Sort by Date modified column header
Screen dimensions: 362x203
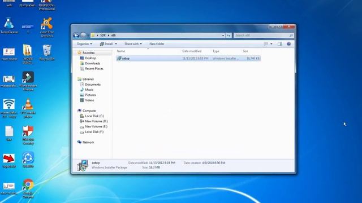tap(192, 51)
